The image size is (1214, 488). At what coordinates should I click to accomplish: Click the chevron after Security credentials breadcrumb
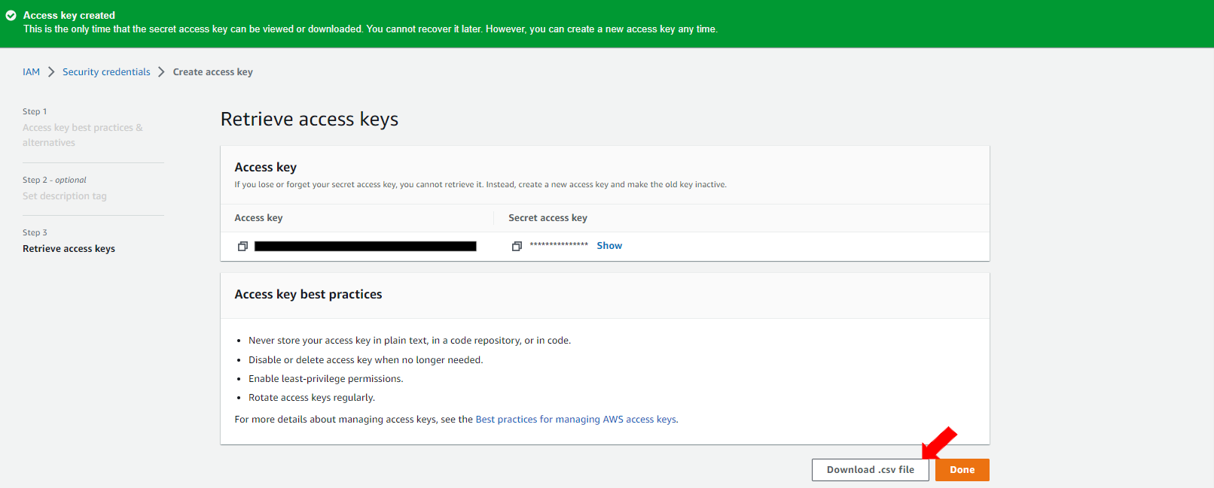[x=161, y=72]
